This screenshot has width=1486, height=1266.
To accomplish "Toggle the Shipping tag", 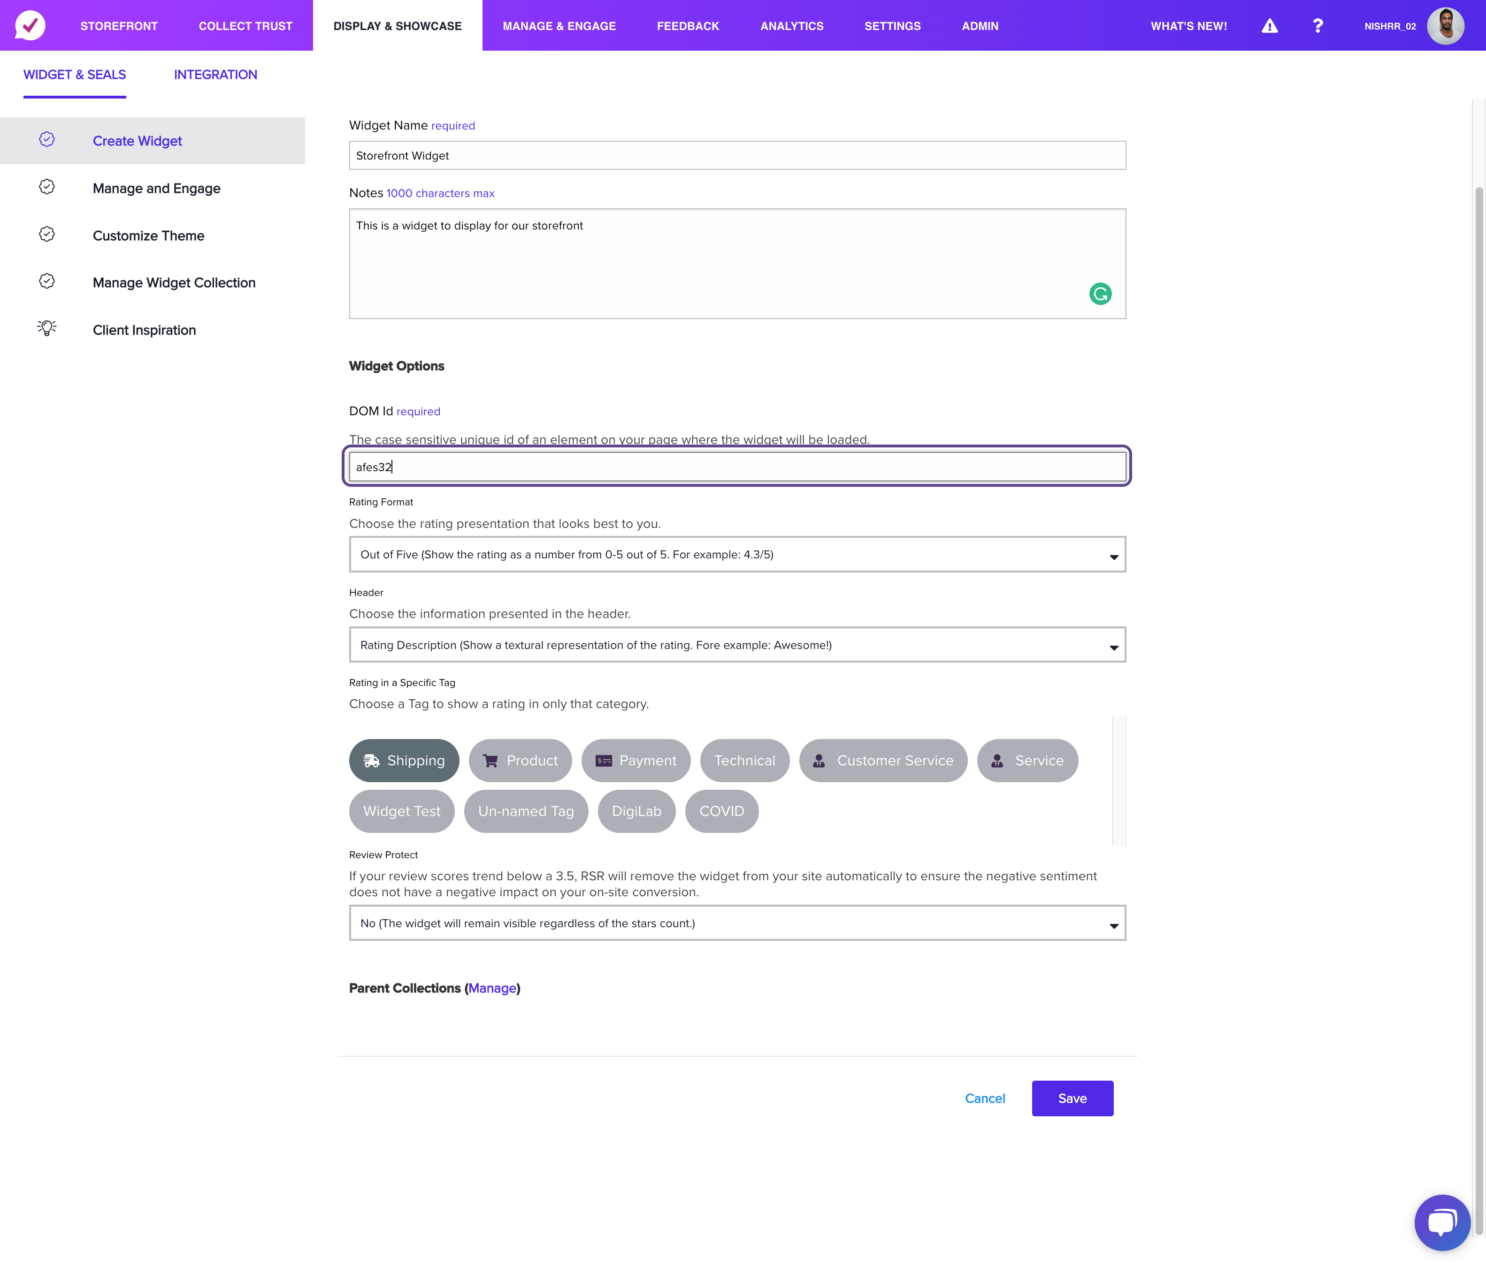I will click(x=404, y=761).
